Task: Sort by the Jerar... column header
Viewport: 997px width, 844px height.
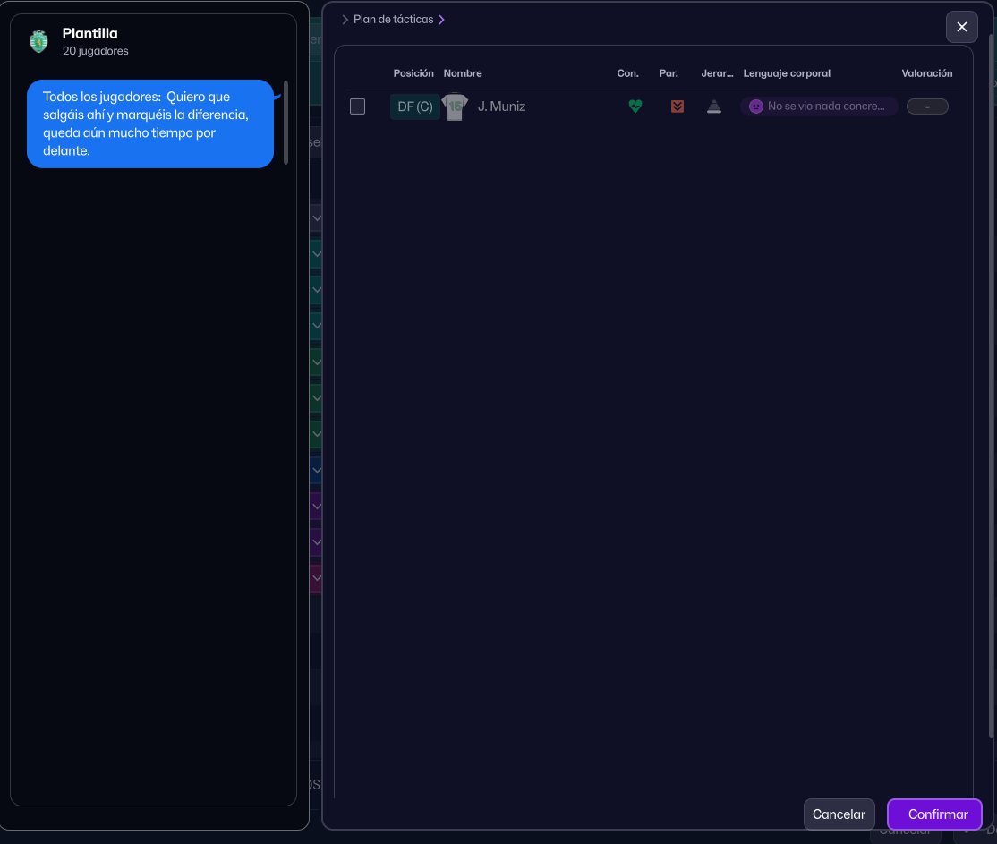Action: pos(717,73)
